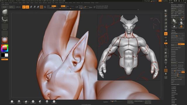Open the Couleur menu
Image resolution: width=187 pixels, height=105 pixels.
coord(11,3)
